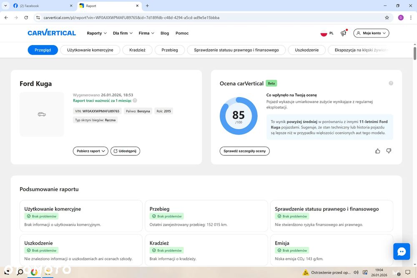Click Sprawdź szczegóły oceny button
Image resolution: width=417 pixels, height=278 pixels.
tap(244, 151)
